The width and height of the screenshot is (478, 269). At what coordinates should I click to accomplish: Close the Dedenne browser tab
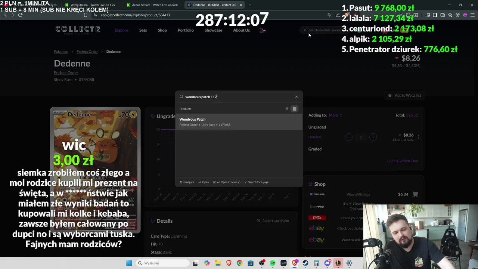(x=240, y=5)
